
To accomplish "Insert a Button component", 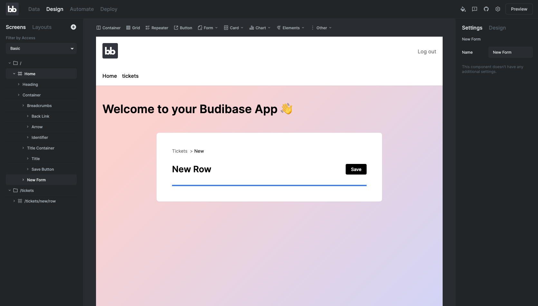I will coord(183,28).
